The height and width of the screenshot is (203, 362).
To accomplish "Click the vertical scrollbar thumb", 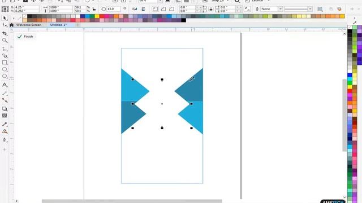I will 344,116.
